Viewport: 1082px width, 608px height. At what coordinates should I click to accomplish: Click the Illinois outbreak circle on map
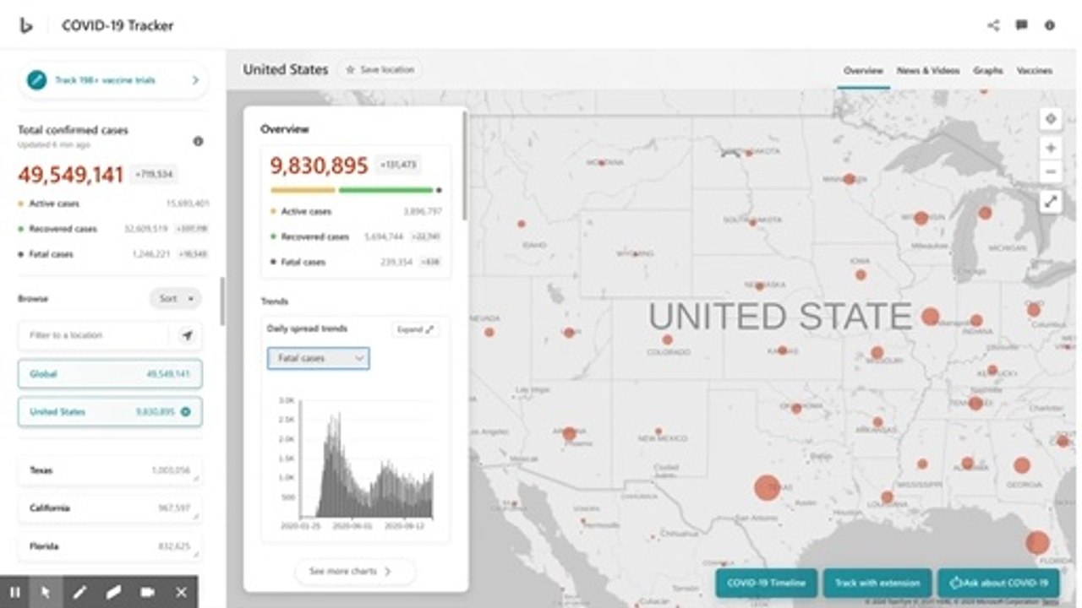click(930, 317)
